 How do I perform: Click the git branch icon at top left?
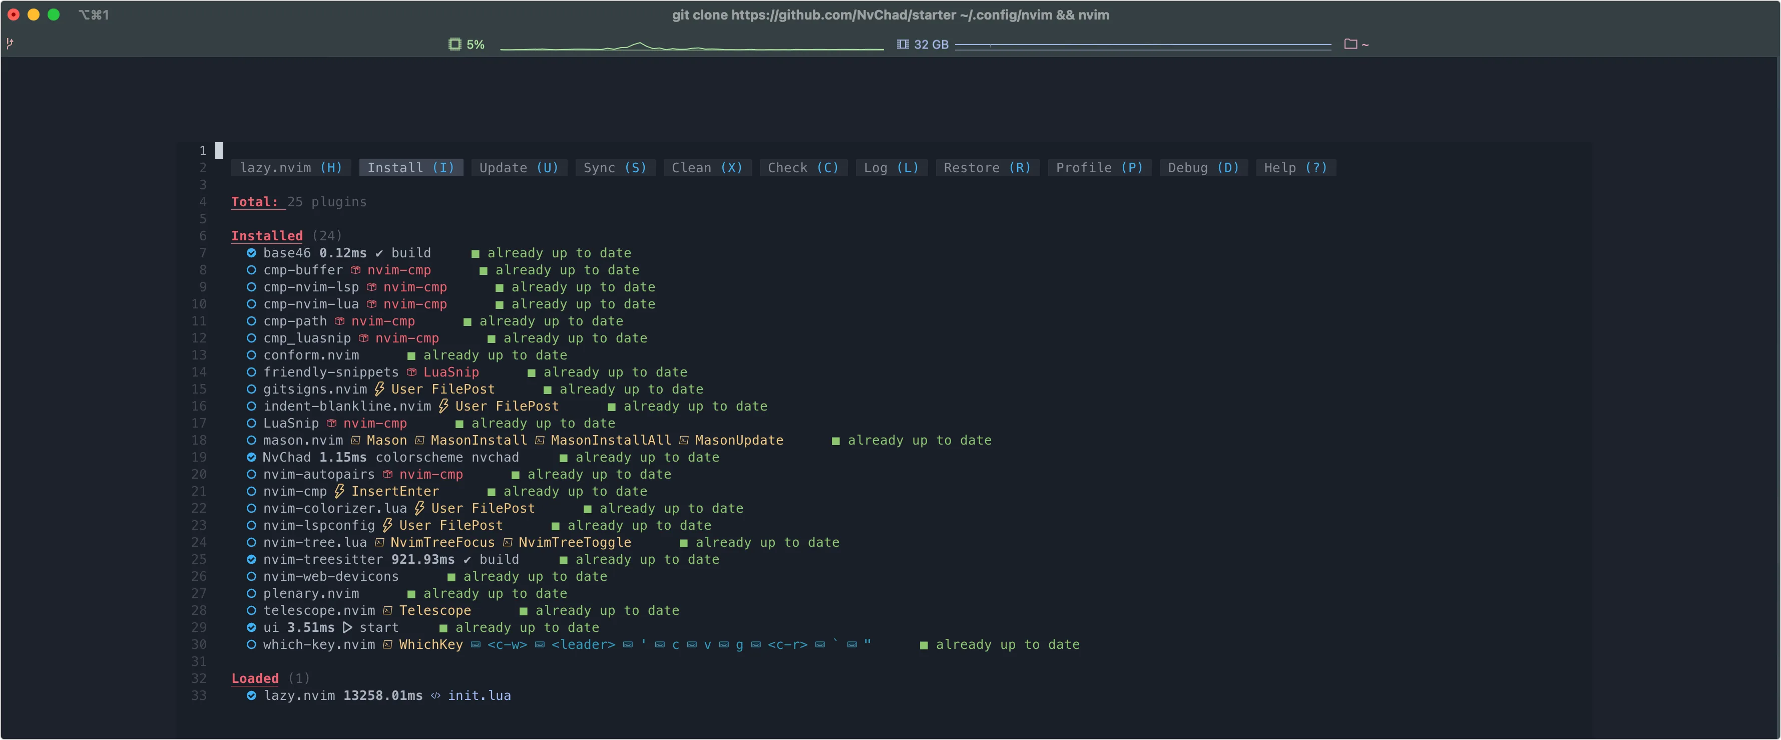coord(10,44)
